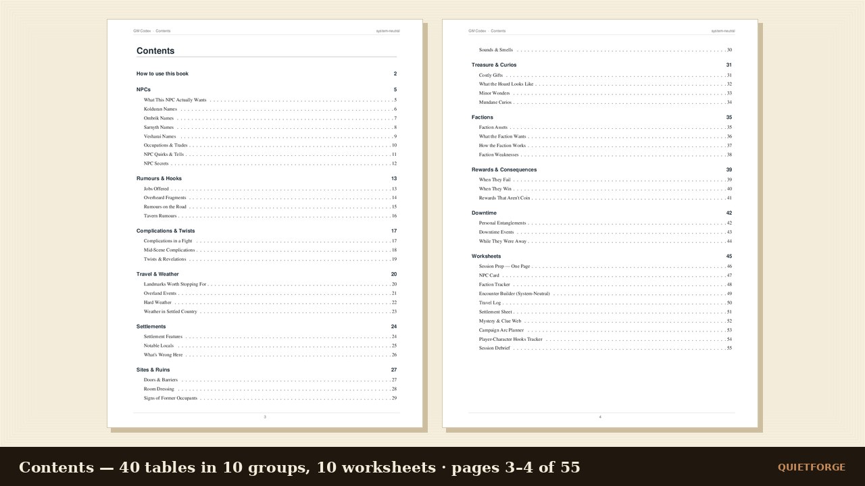The width and height of the screenshot is (865, 486).
Task: Select 'What the Faction Wants' entry
Action: tap(605, 136)
